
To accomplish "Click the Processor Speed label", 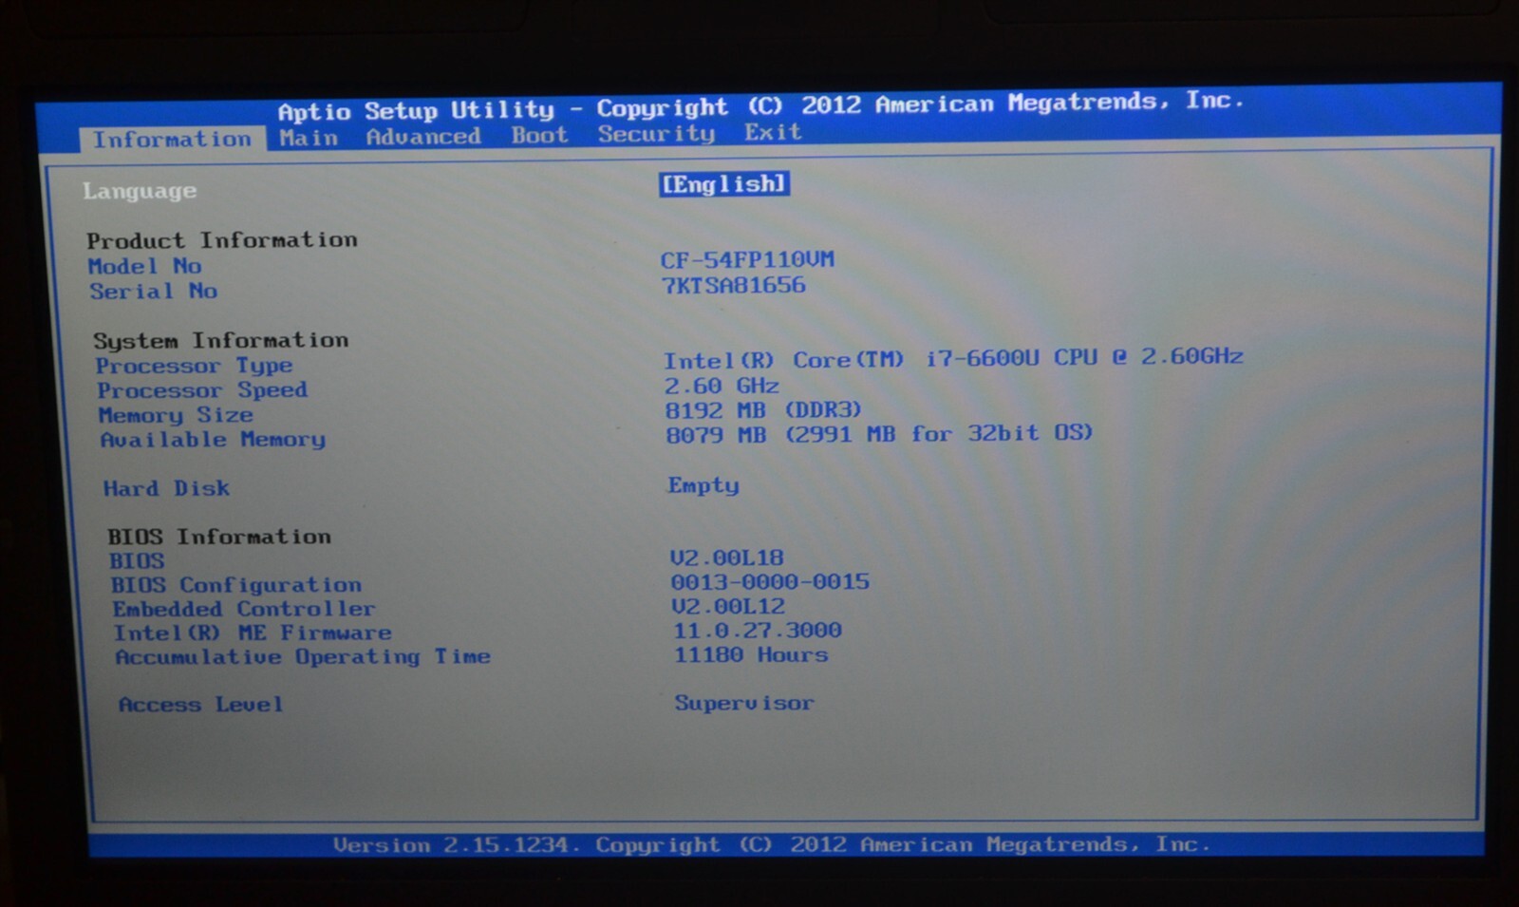I will [202, 390].
